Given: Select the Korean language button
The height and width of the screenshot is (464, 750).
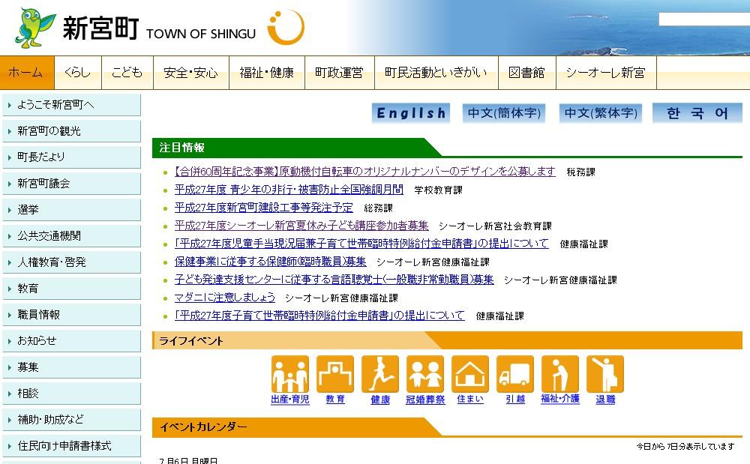Looking at the screenshot, I should point(697,113).
